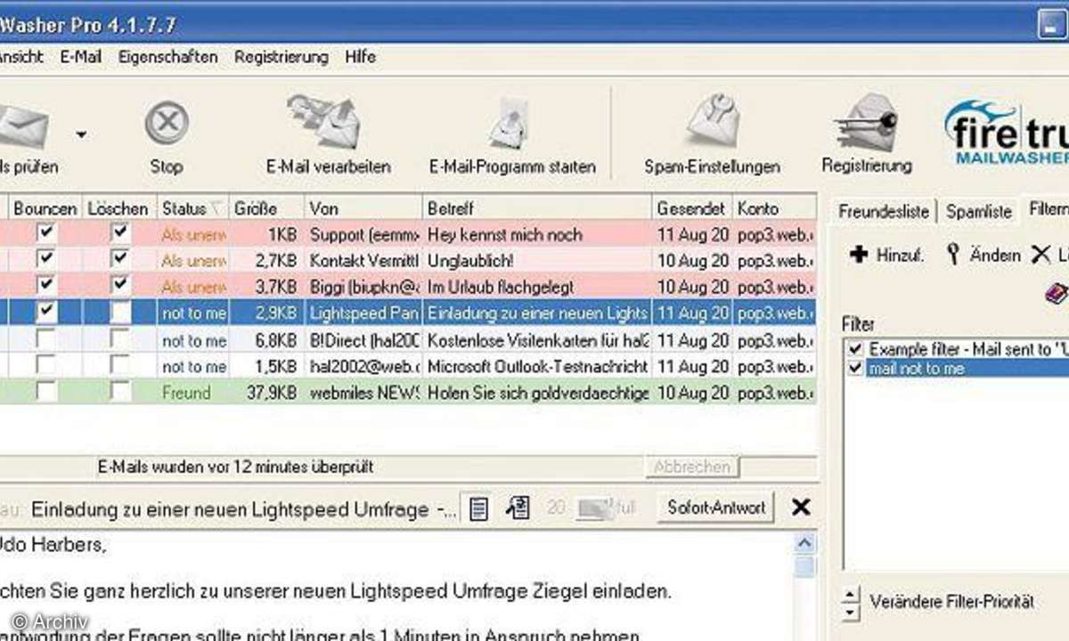Launch mail client via E-Mail-Programm starten icon
This screenshot has width=1069, height=641.
click(510, 124)
